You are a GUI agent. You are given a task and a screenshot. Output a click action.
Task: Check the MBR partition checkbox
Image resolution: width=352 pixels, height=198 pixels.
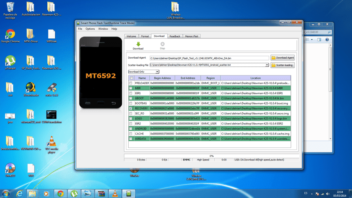[131, 88]
